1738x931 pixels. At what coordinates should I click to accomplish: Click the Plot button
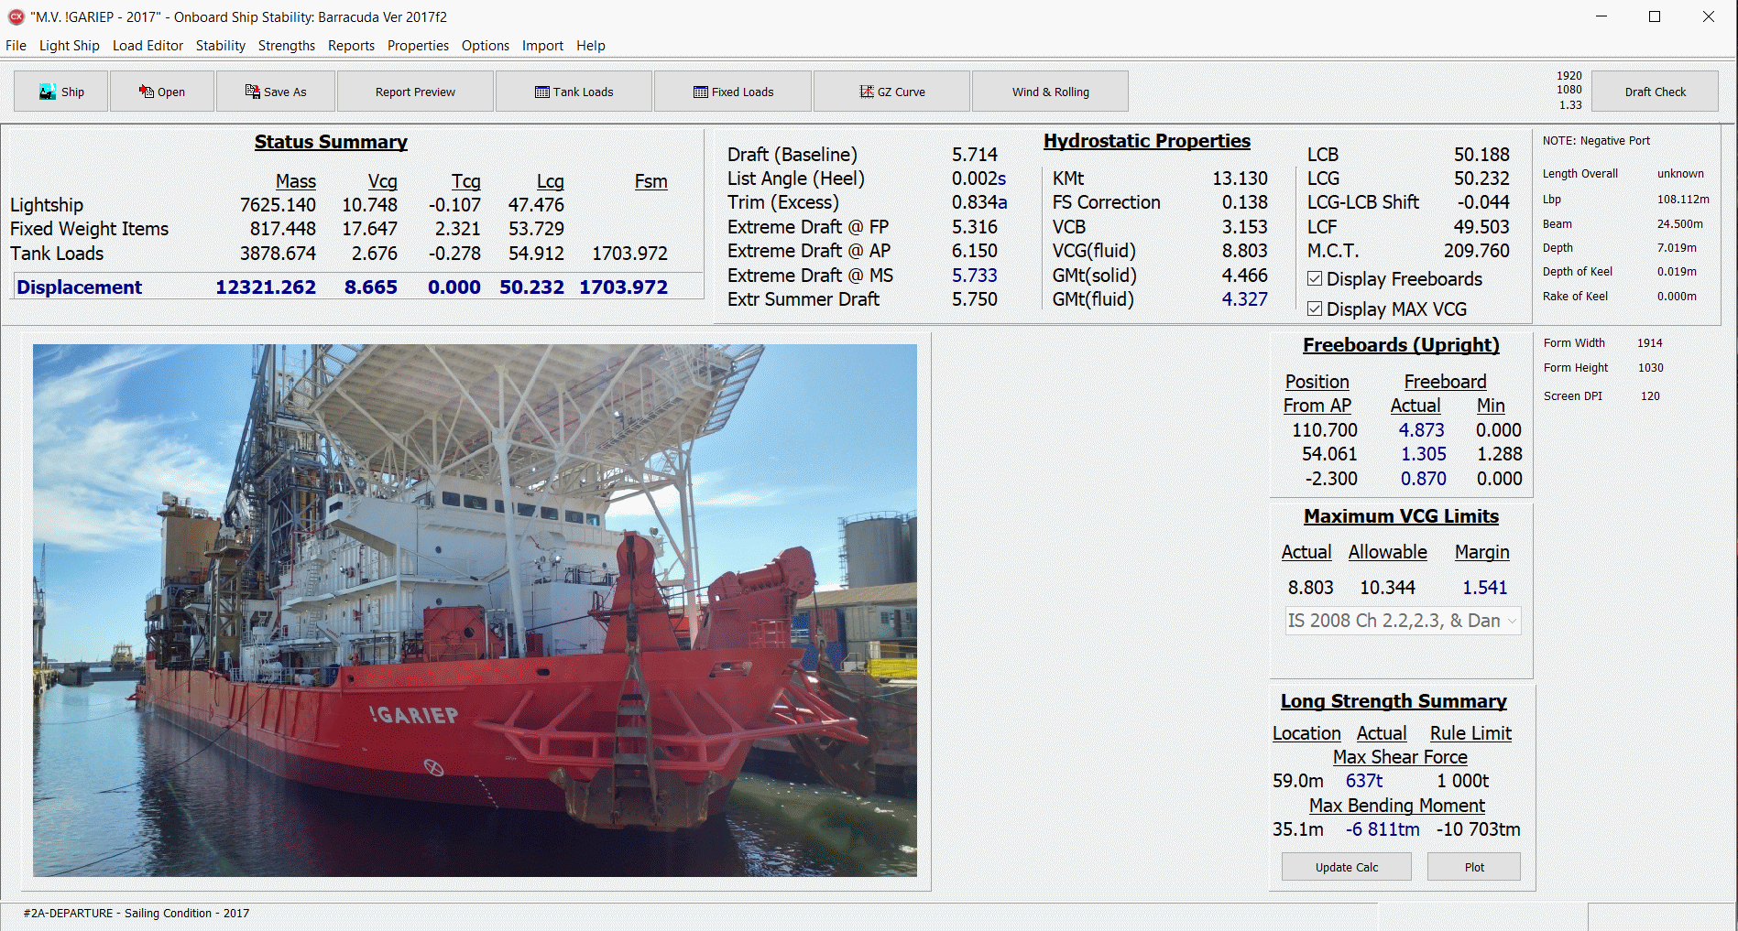click(x=1473, y=867)
